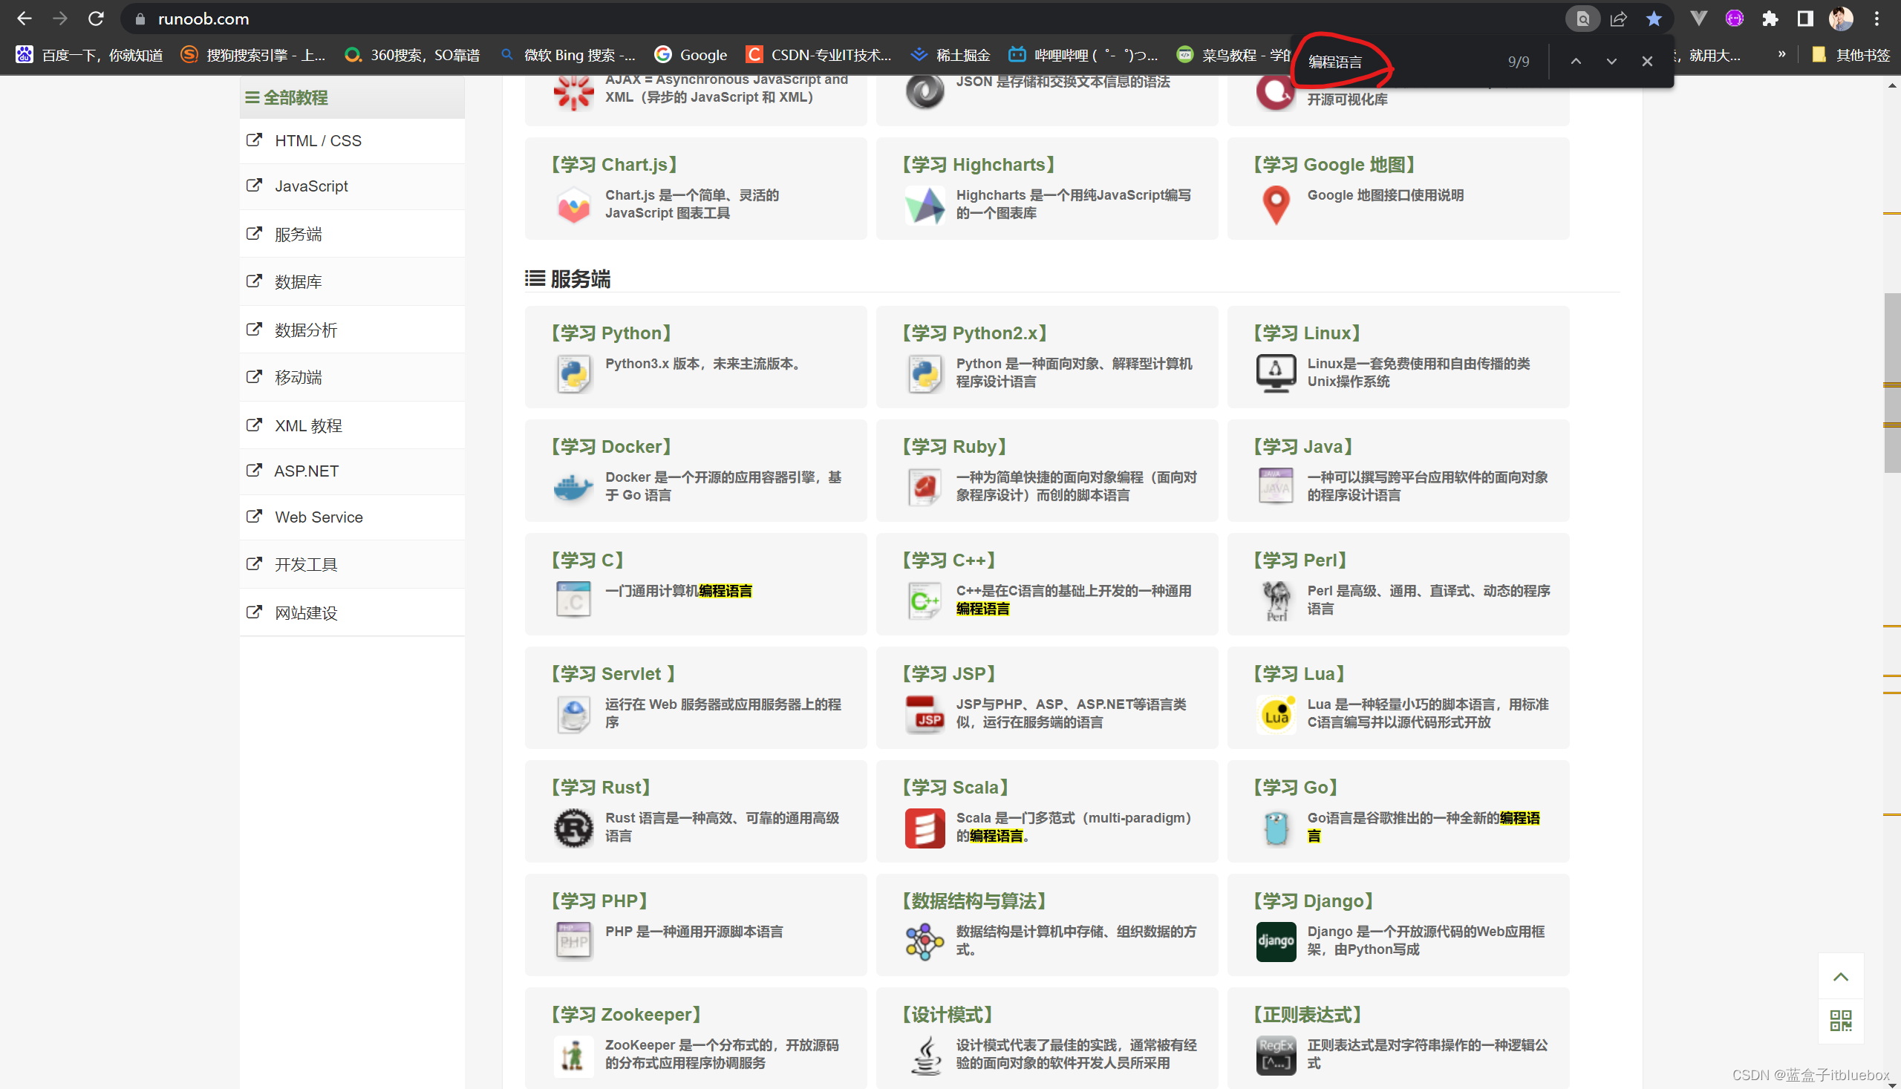Image resolution: width=1901 pixels, height=1089 pixels.
Task: Click the Lua language icon
Action: (x=1276, y=714)
